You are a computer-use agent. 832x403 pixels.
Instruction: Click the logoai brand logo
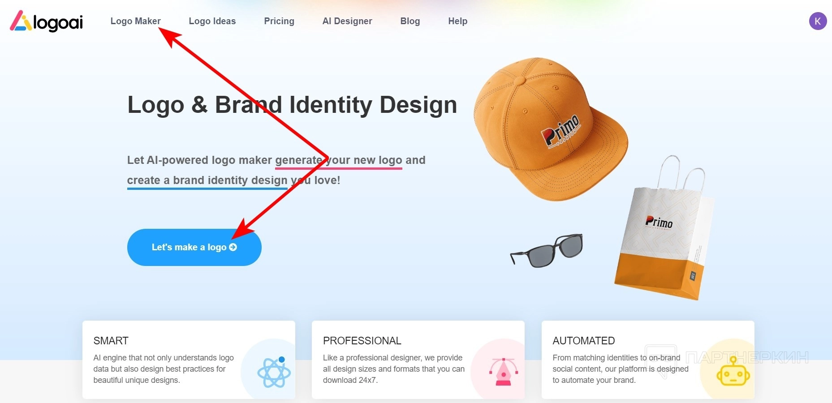(x=47, y=21)
